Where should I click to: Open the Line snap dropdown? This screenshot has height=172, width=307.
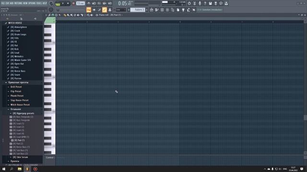[x=121, y=10]
